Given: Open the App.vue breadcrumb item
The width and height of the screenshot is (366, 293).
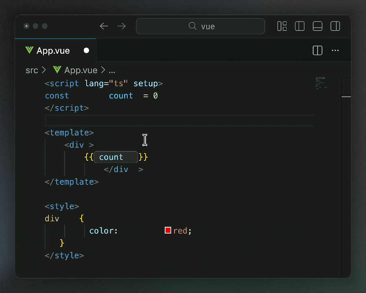Looking at the screenshot, I should pos(81,70).
